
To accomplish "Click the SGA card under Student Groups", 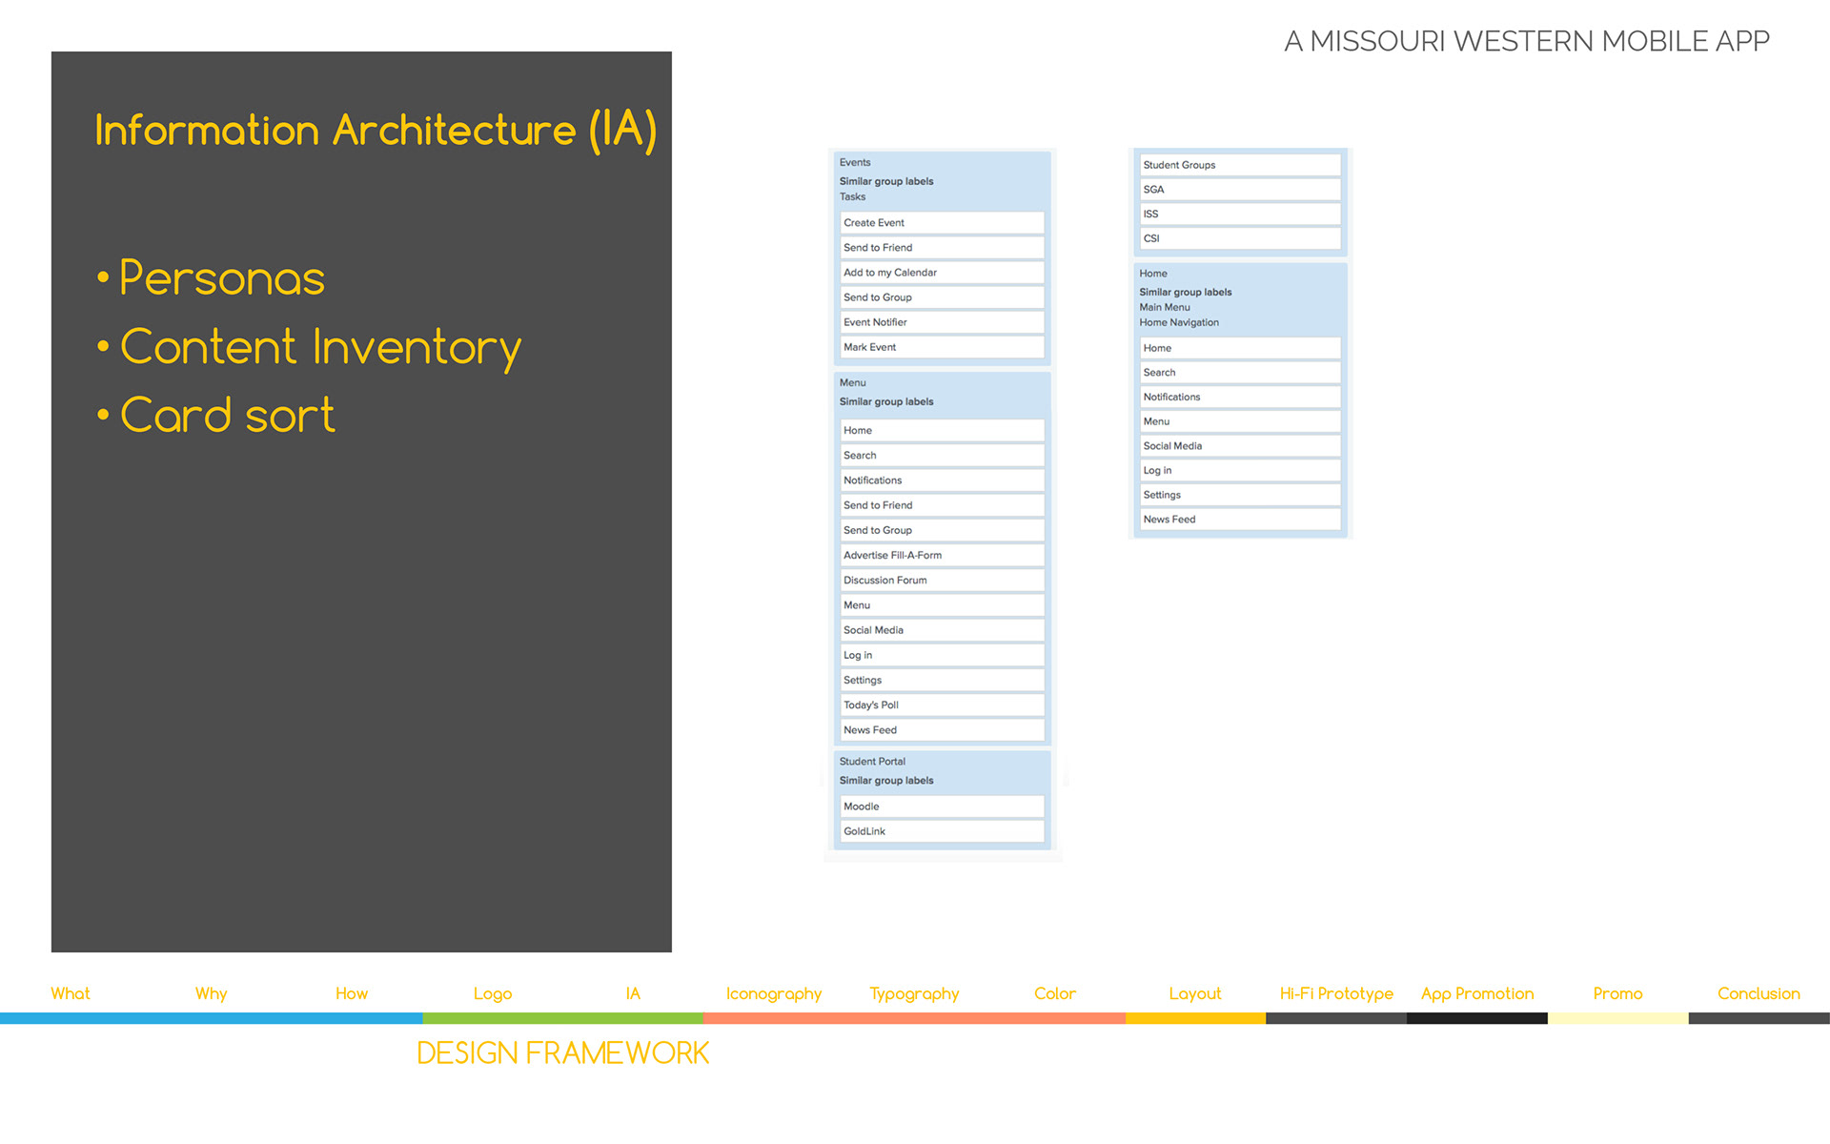I will (x=1239, y=190).
